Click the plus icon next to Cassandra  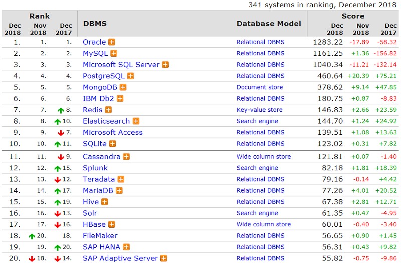tap(126, 157)
